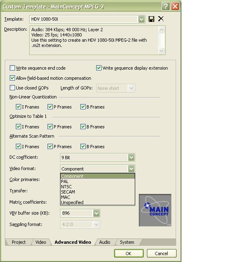231x262 pixels.
Task: Disable Allow field-based motion compensation
Action: 13,78
